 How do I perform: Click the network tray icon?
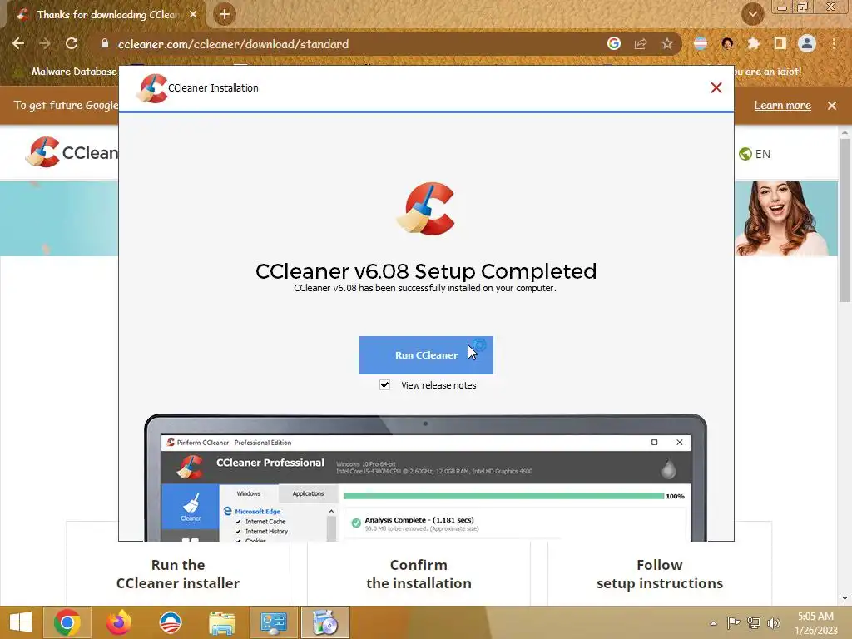(x=754, y=622)
